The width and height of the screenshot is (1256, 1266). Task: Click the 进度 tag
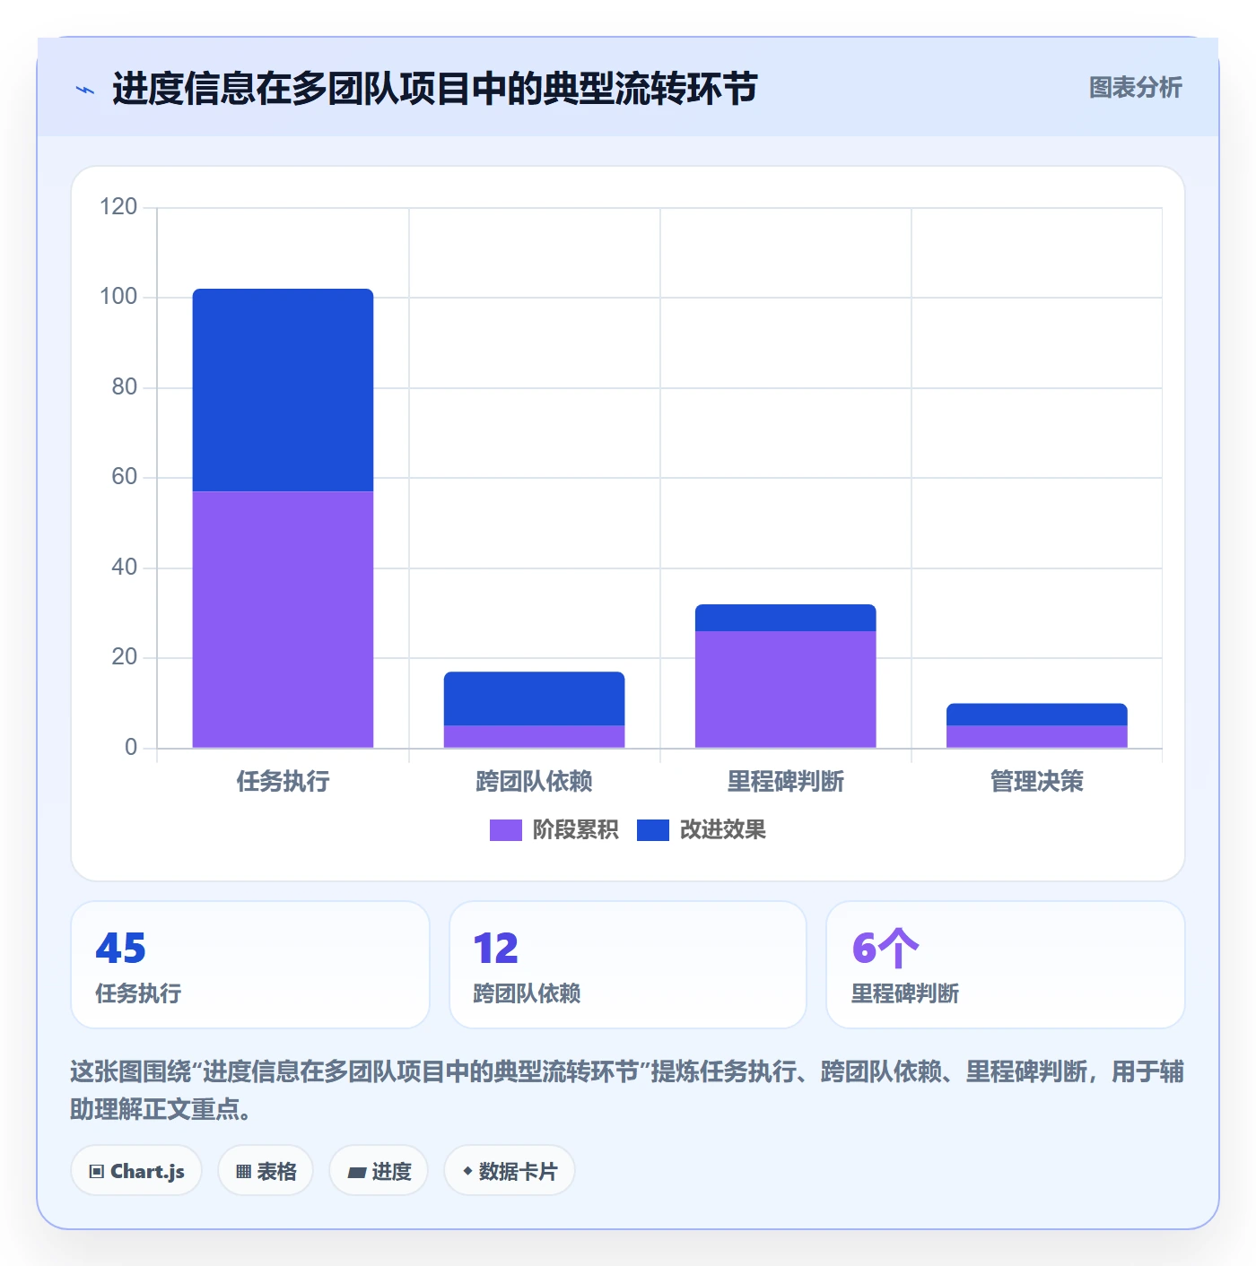coord(379,1171)
